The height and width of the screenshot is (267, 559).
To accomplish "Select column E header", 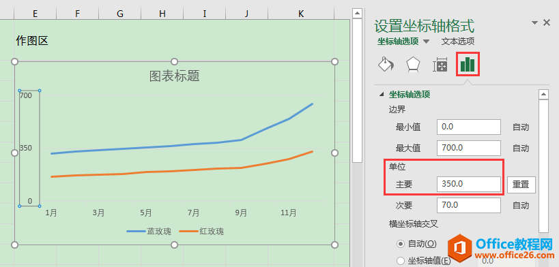I will 35,14.
